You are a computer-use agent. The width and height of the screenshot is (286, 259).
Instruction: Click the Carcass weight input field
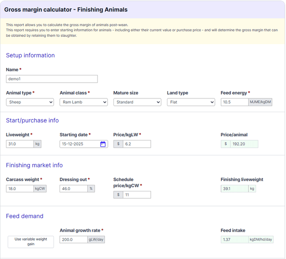click(x=20, y=189)
